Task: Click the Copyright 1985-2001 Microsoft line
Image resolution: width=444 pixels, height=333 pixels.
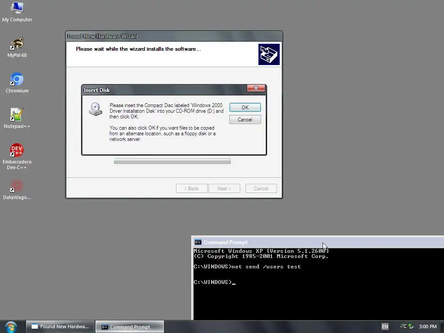Action: pos(261,256)
